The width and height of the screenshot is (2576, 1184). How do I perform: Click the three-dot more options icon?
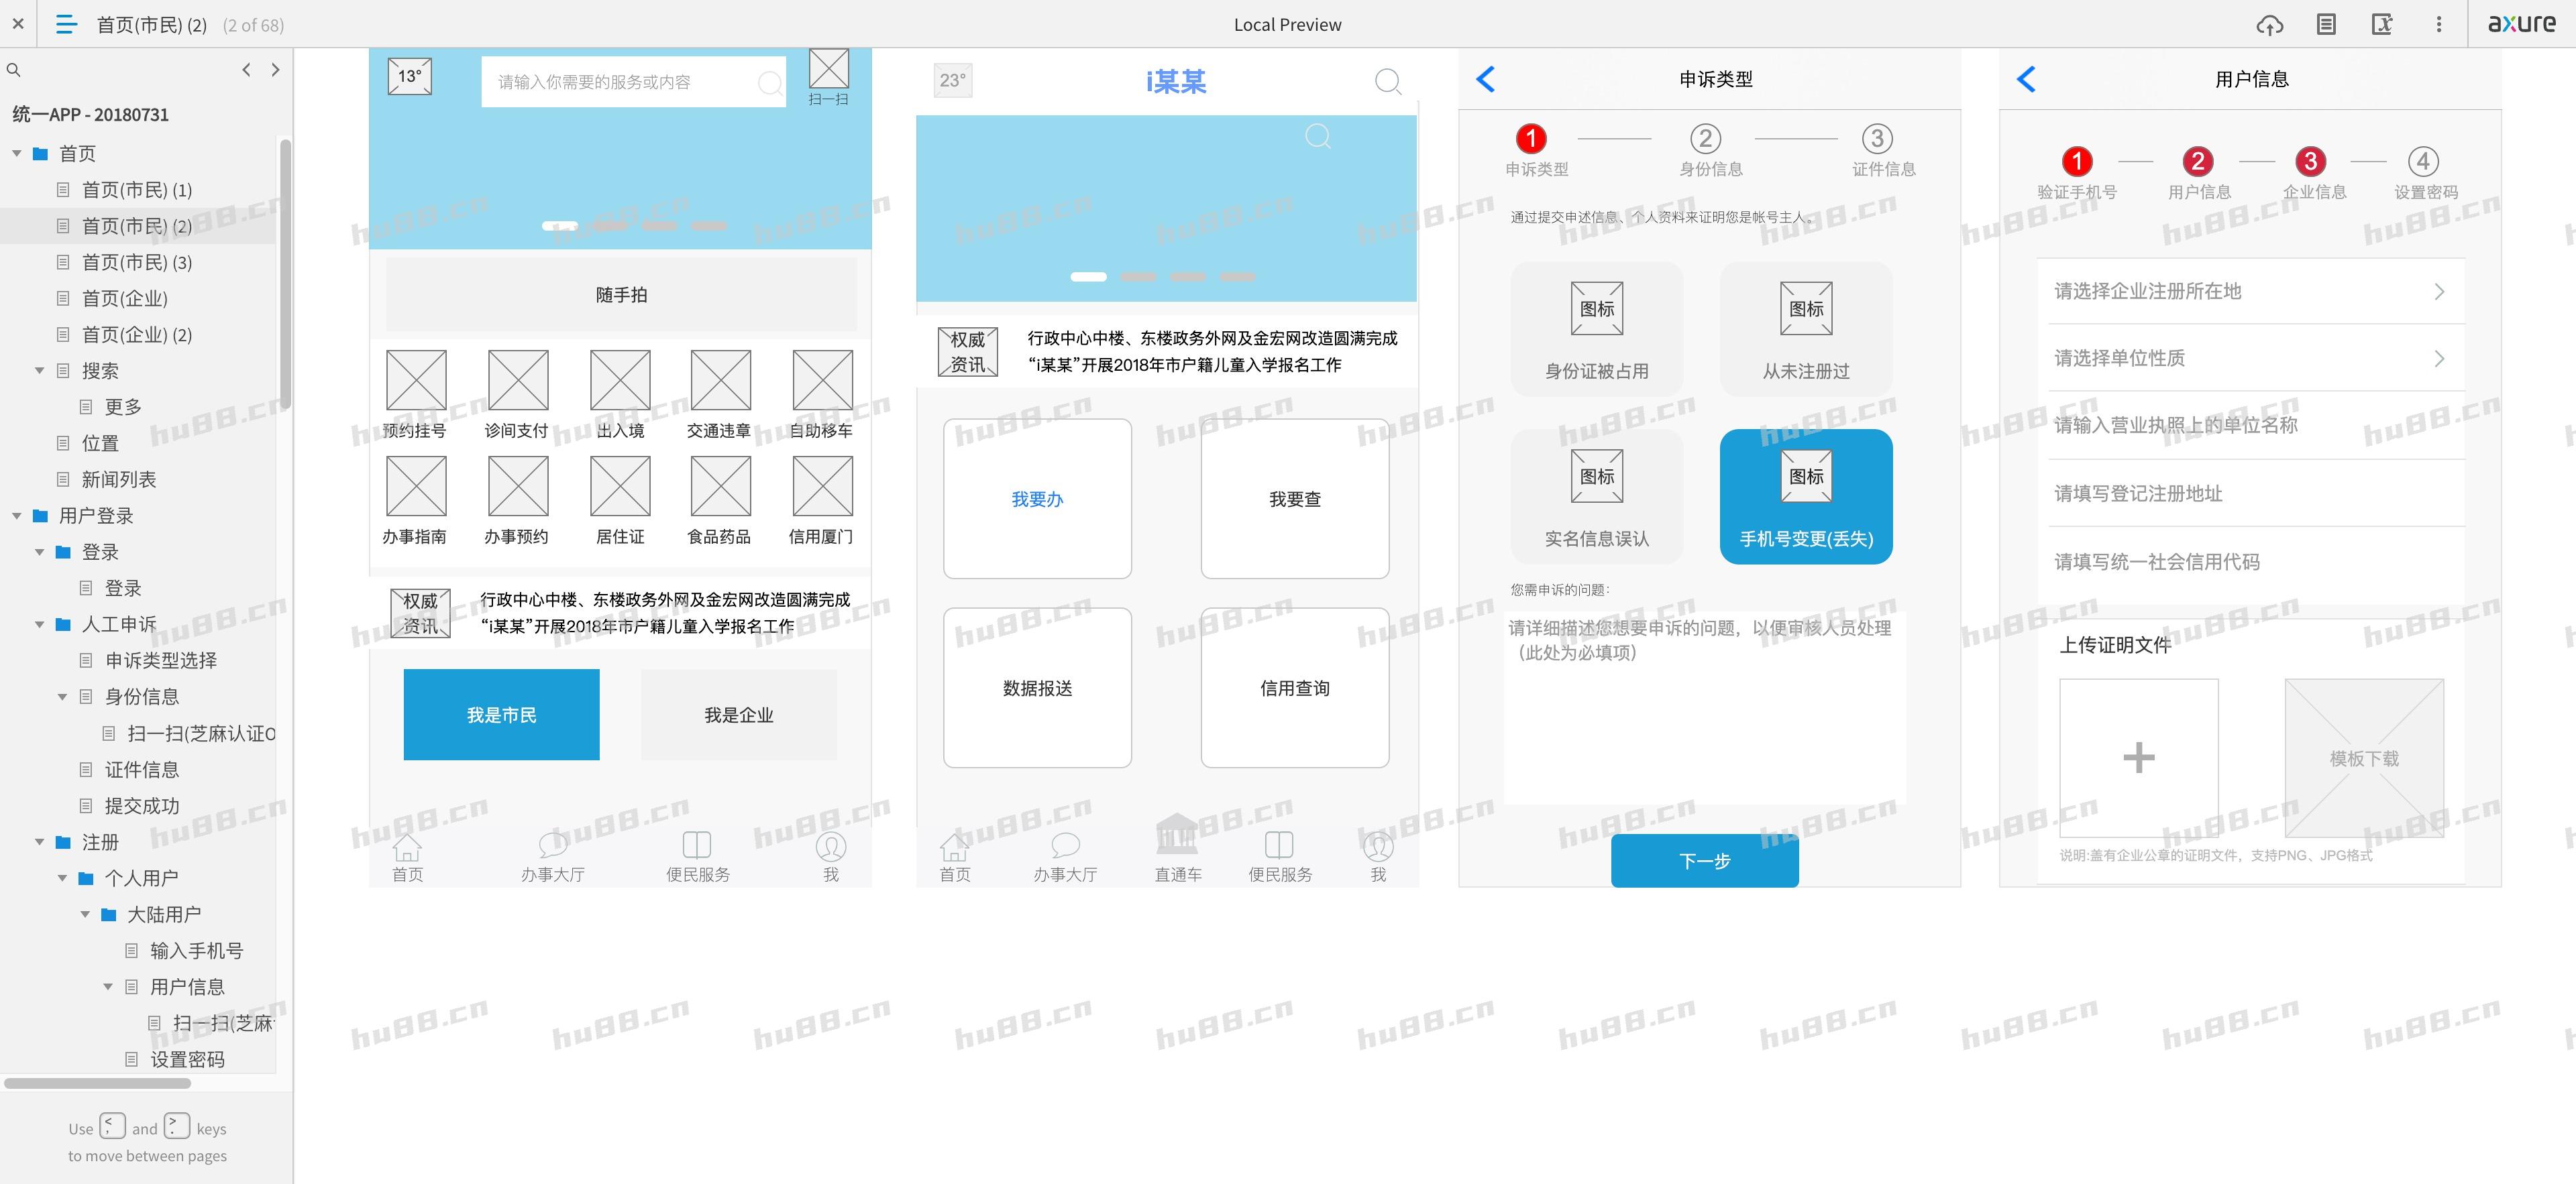pyautogui.click(x=2438, y=25)
